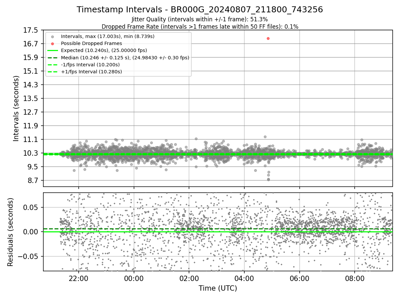Click legend entry 'Intervals, max (17.003s), min (8.739s)'
Screen dimensions: 400x300
(107, 36)
